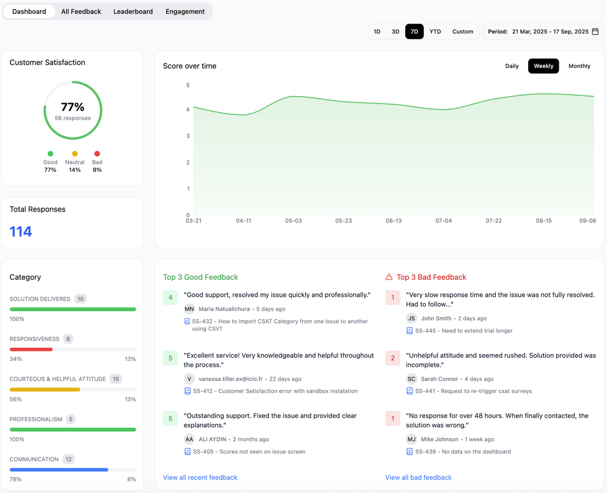The width and height of the screenshot is (607, 493).
Task: Click the 77% satisfaction donut chart
Action: pyautogui.click(x=73, y=110)
